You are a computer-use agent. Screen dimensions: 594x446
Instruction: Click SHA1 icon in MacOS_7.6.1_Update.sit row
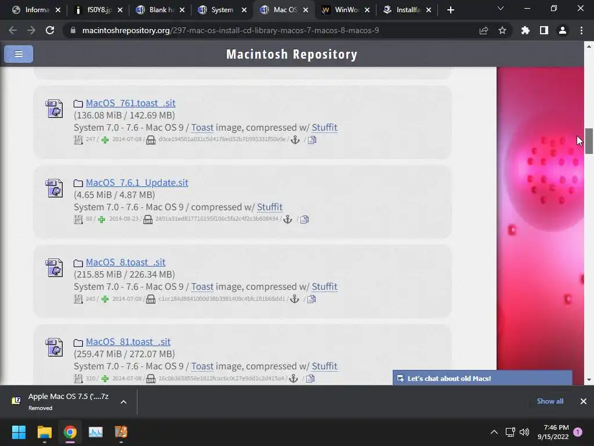[148, 220]
